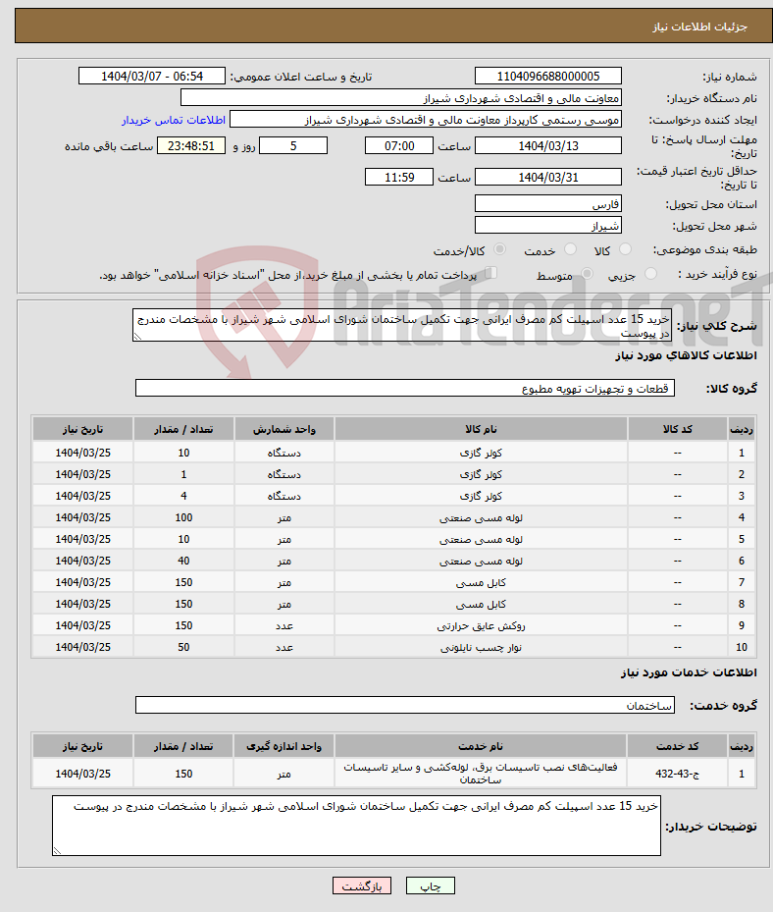
Task: Select the خدمت radio button
Action: [570, 249]
